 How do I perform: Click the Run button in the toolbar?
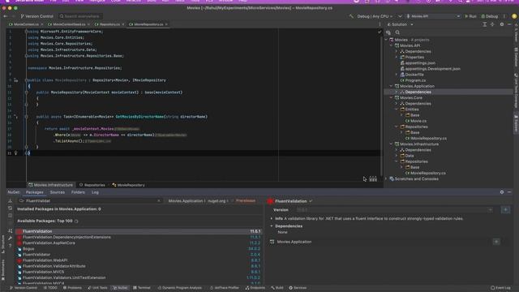click(470, 16)
